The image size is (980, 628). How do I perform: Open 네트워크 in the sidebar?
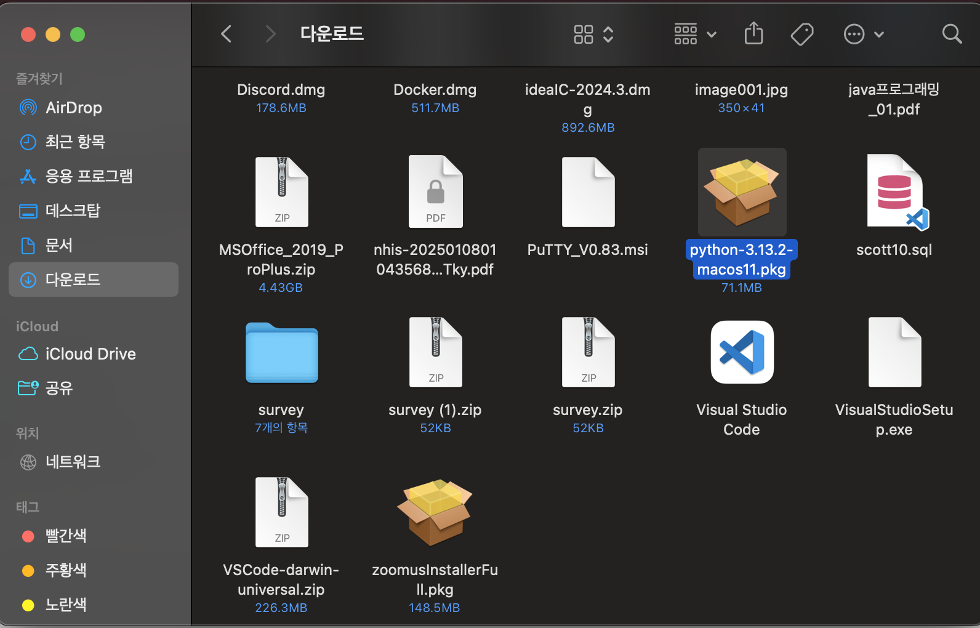(94, 462)
